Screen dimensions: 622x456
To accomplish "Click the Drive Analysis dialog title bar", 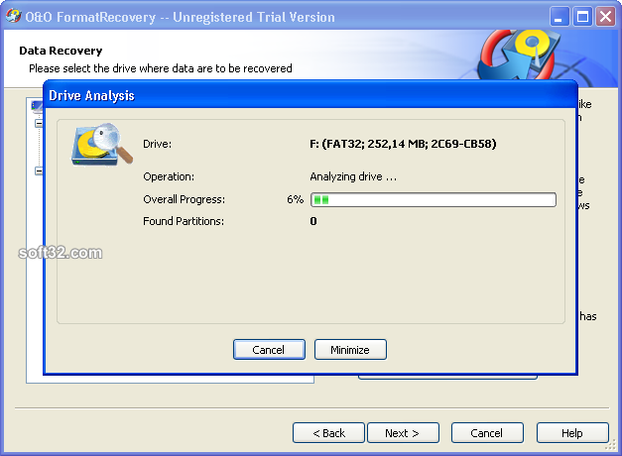I will [311, 95].
